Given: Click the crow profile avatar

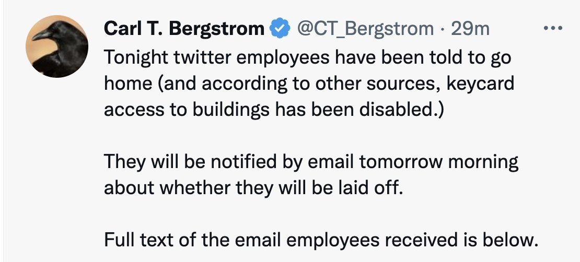Looking at the screenshot, I should [57, 46].
